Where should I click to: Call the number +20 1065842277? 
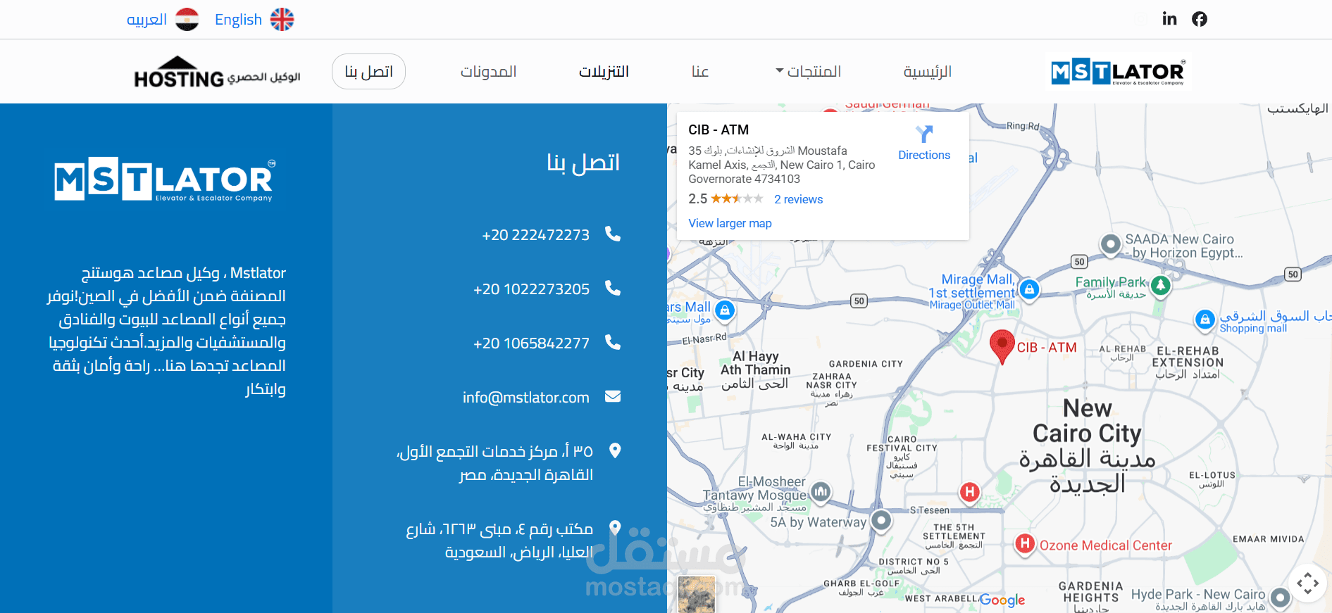531,343
